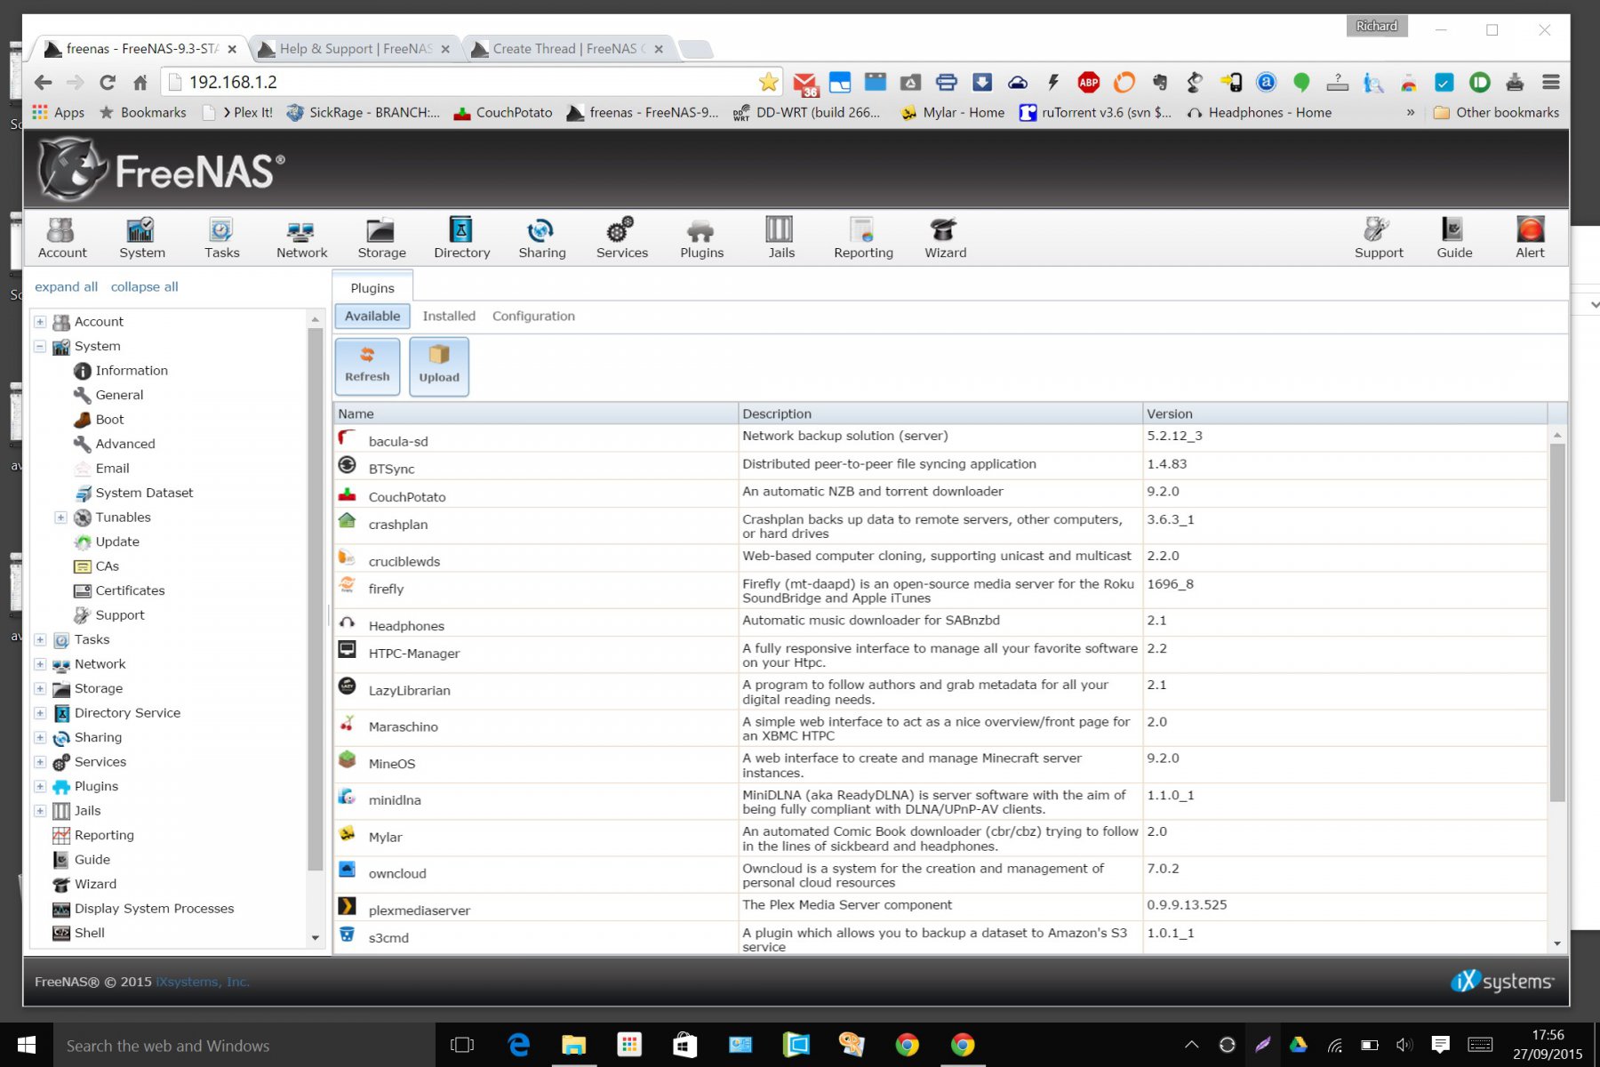Bookmark page with the star icon

pyautogui.click(x=768, y=83)
